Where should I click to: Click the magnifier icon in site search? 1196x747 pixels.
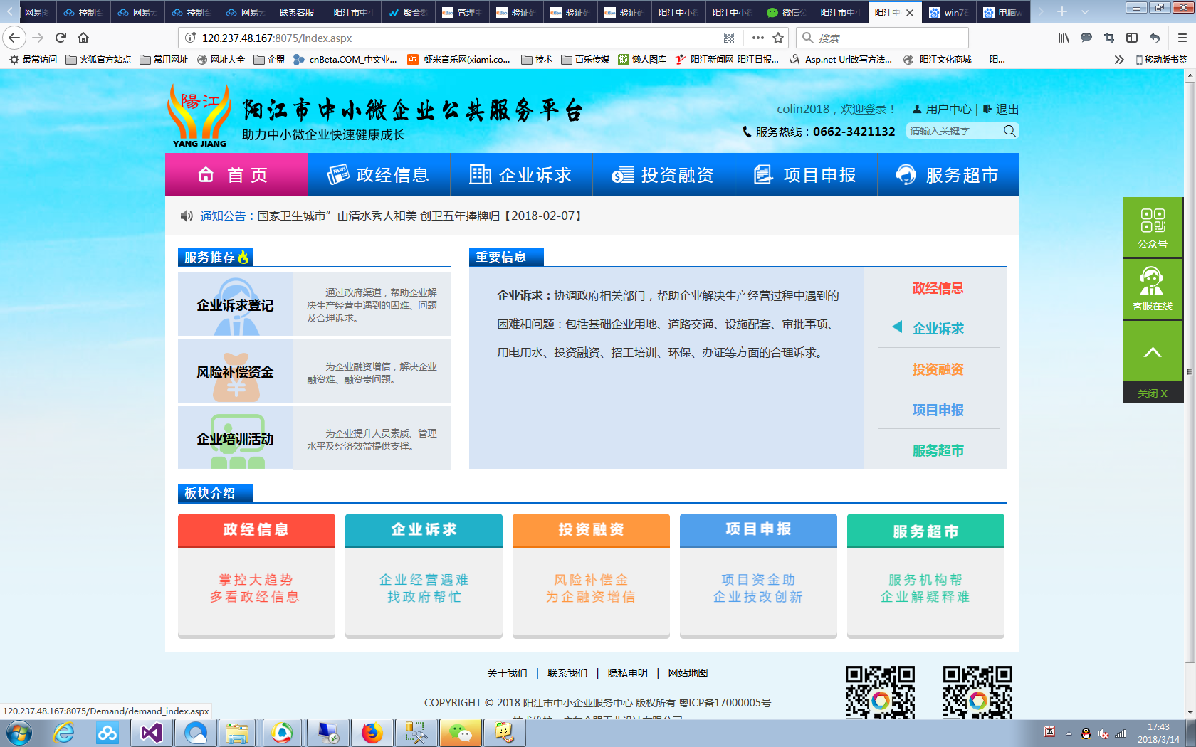[1009, 131]
